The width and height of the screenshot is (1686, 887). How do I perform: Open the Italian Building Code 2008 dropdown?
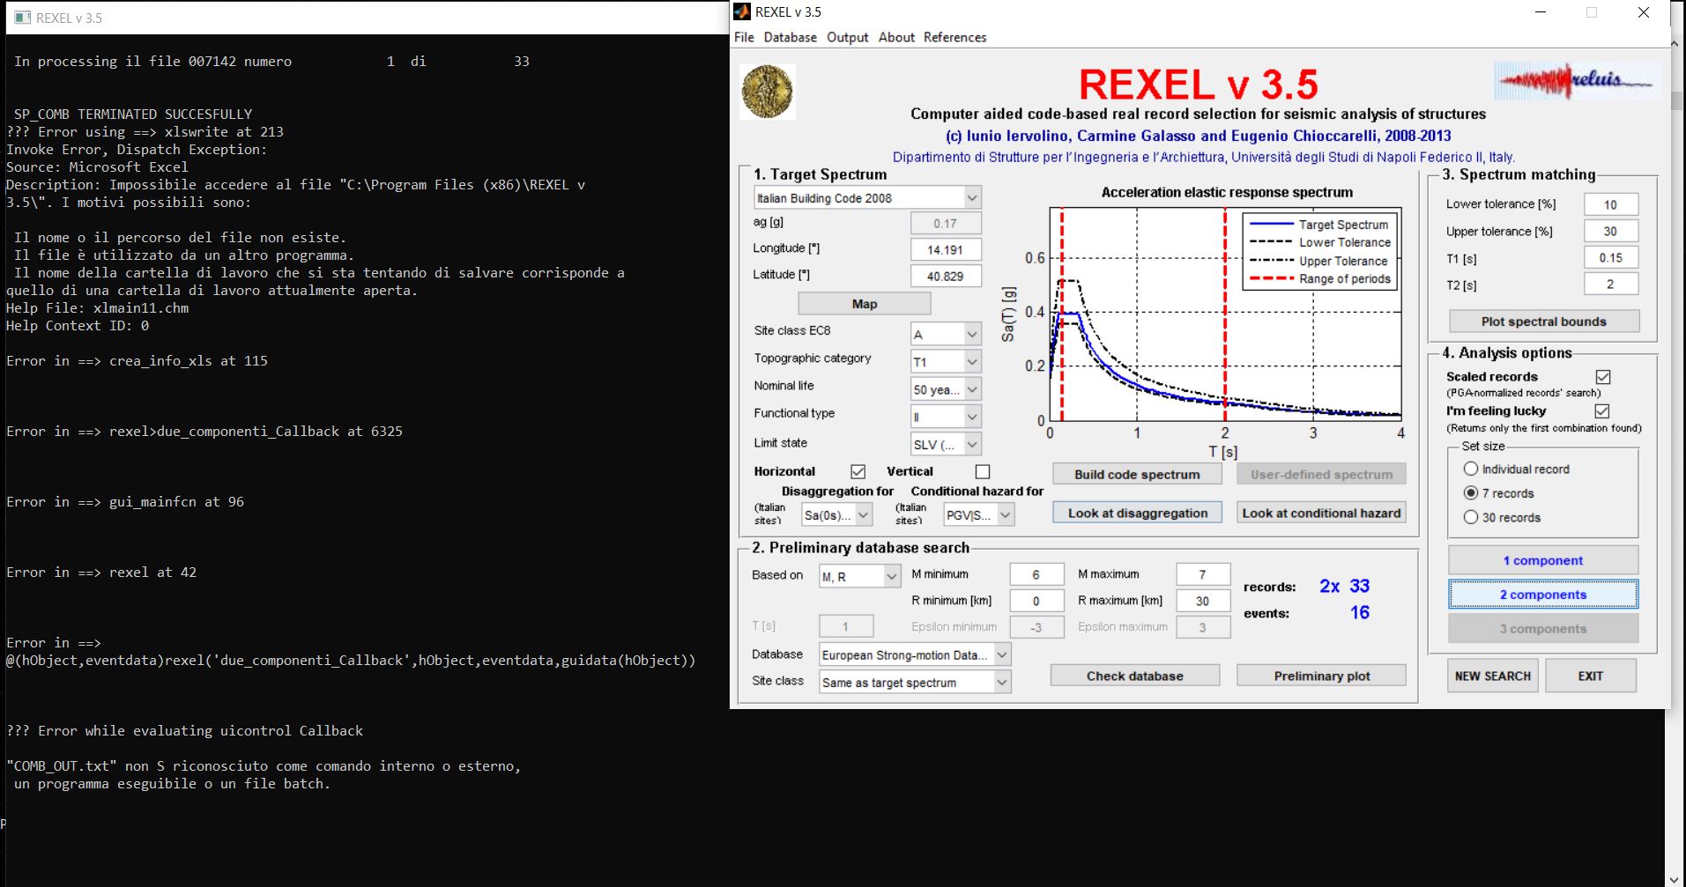(x=868, y=197)
